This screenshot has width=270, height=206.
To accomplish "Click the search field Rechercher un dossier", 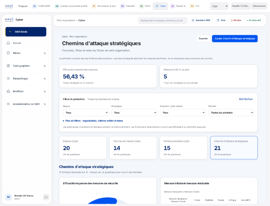I will point(162,20).
